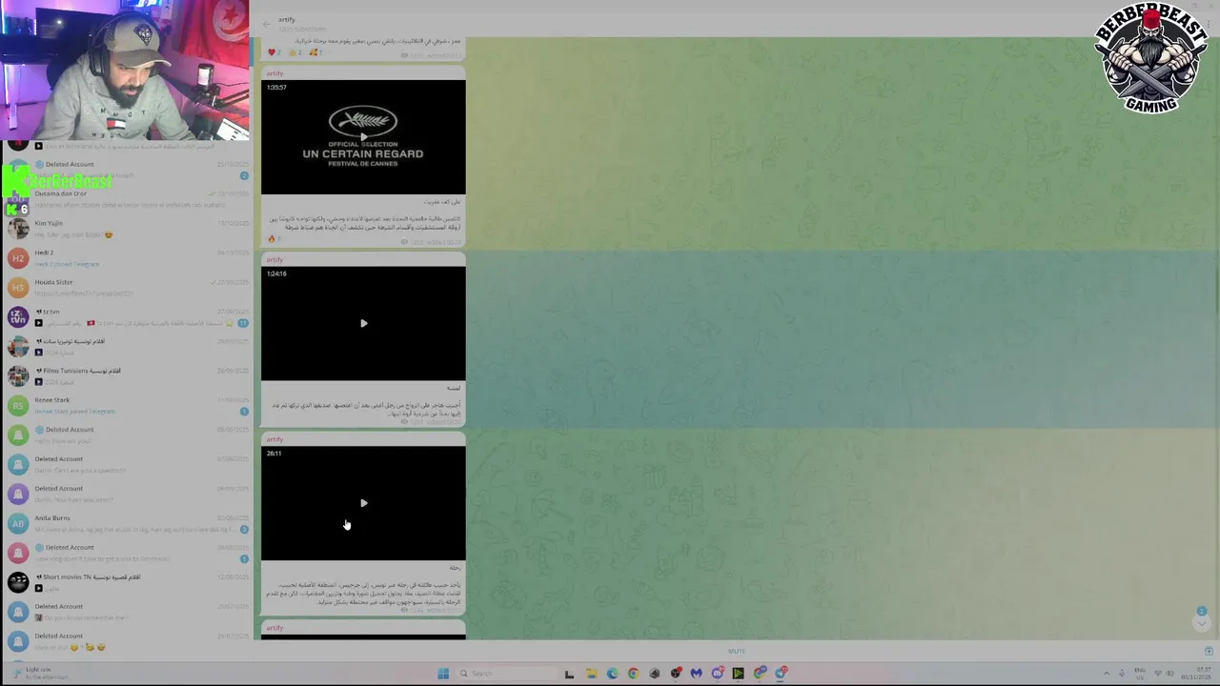Viewport: 1220px width, 686px height.
Task: Go back using the arrow beside artify
Action: click(x=267, y=24)
